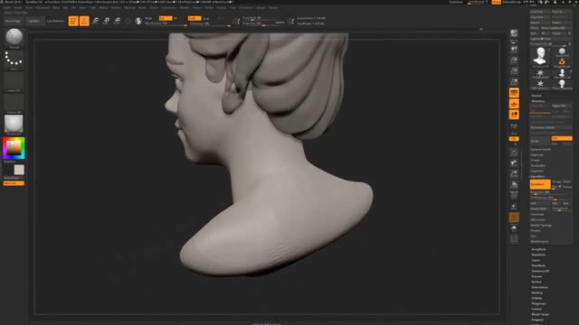The image size is (579, 325).
Task: Expand the Polygroups section
Action: point(538,303)
